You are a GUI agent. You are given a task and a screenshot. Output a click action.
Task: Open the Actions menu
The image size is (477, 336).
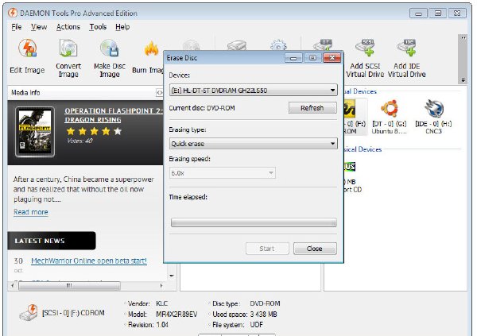[68, 27]
